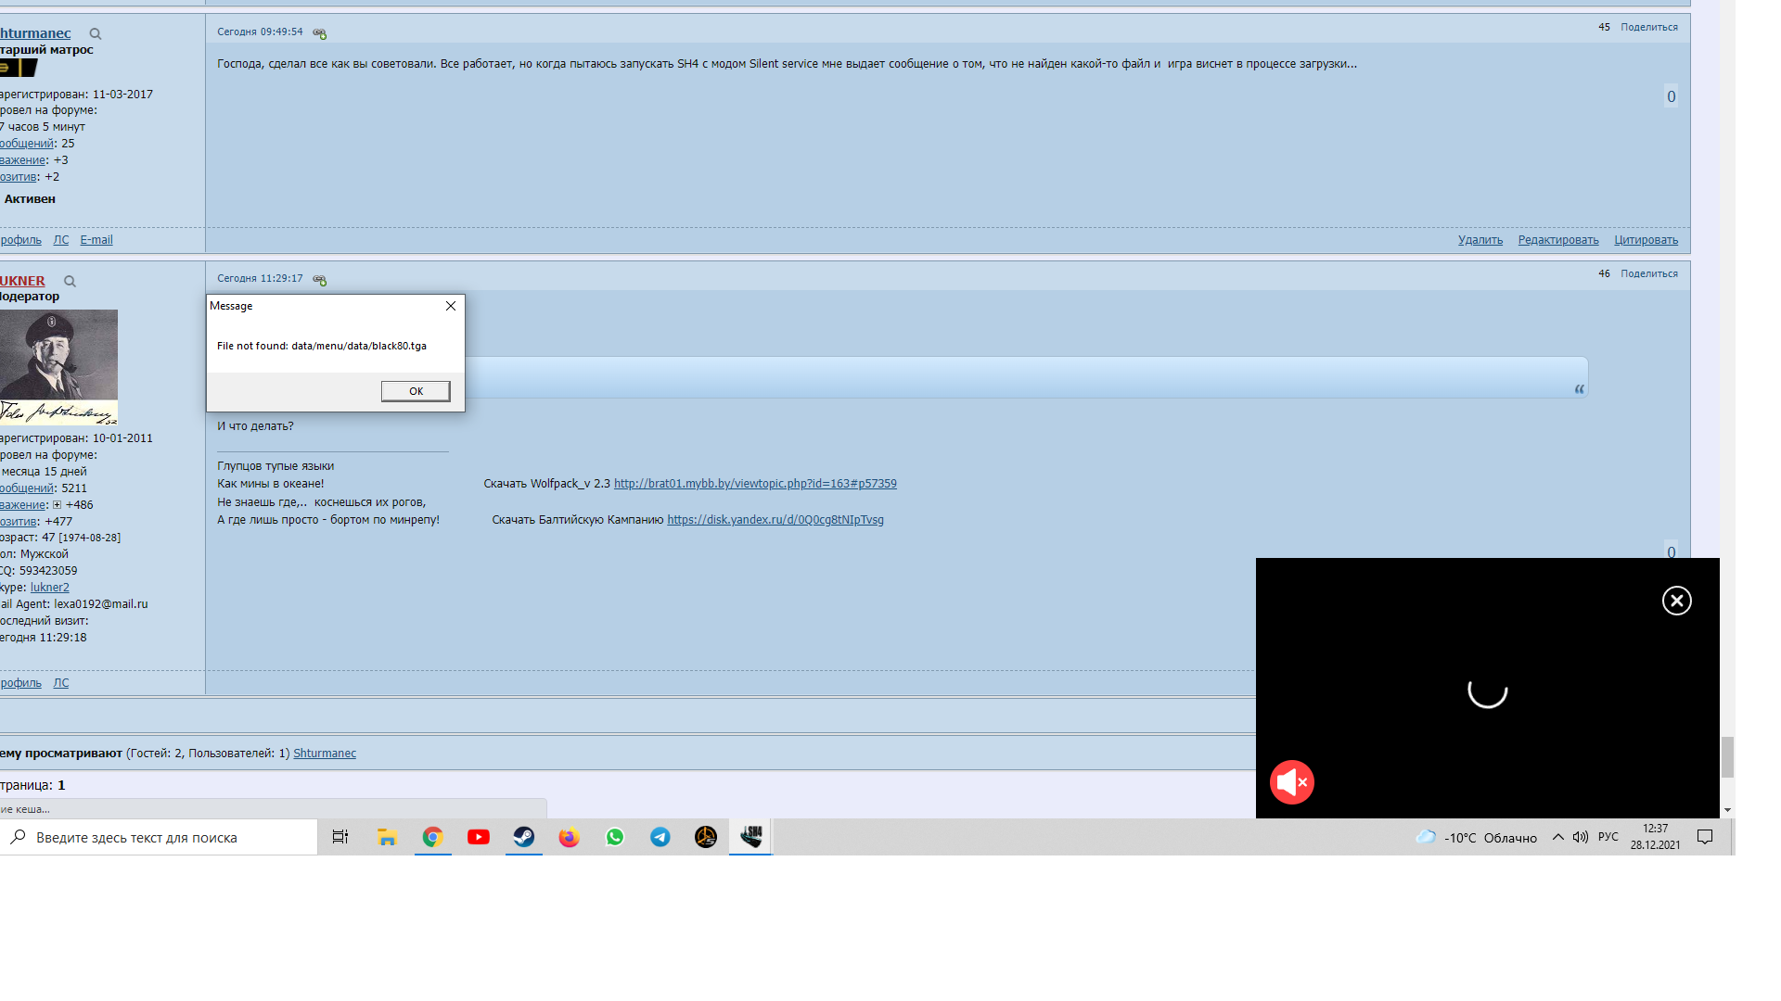
Task: Open Firefox from the taskbar
Action: [x=570, y=837]
